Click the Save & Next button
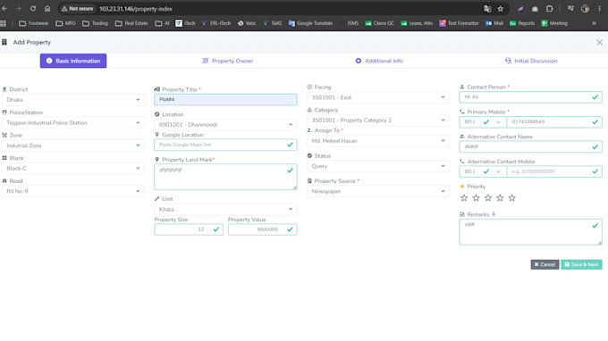Viewport: 608px width, 341px height. pos(581,264)
